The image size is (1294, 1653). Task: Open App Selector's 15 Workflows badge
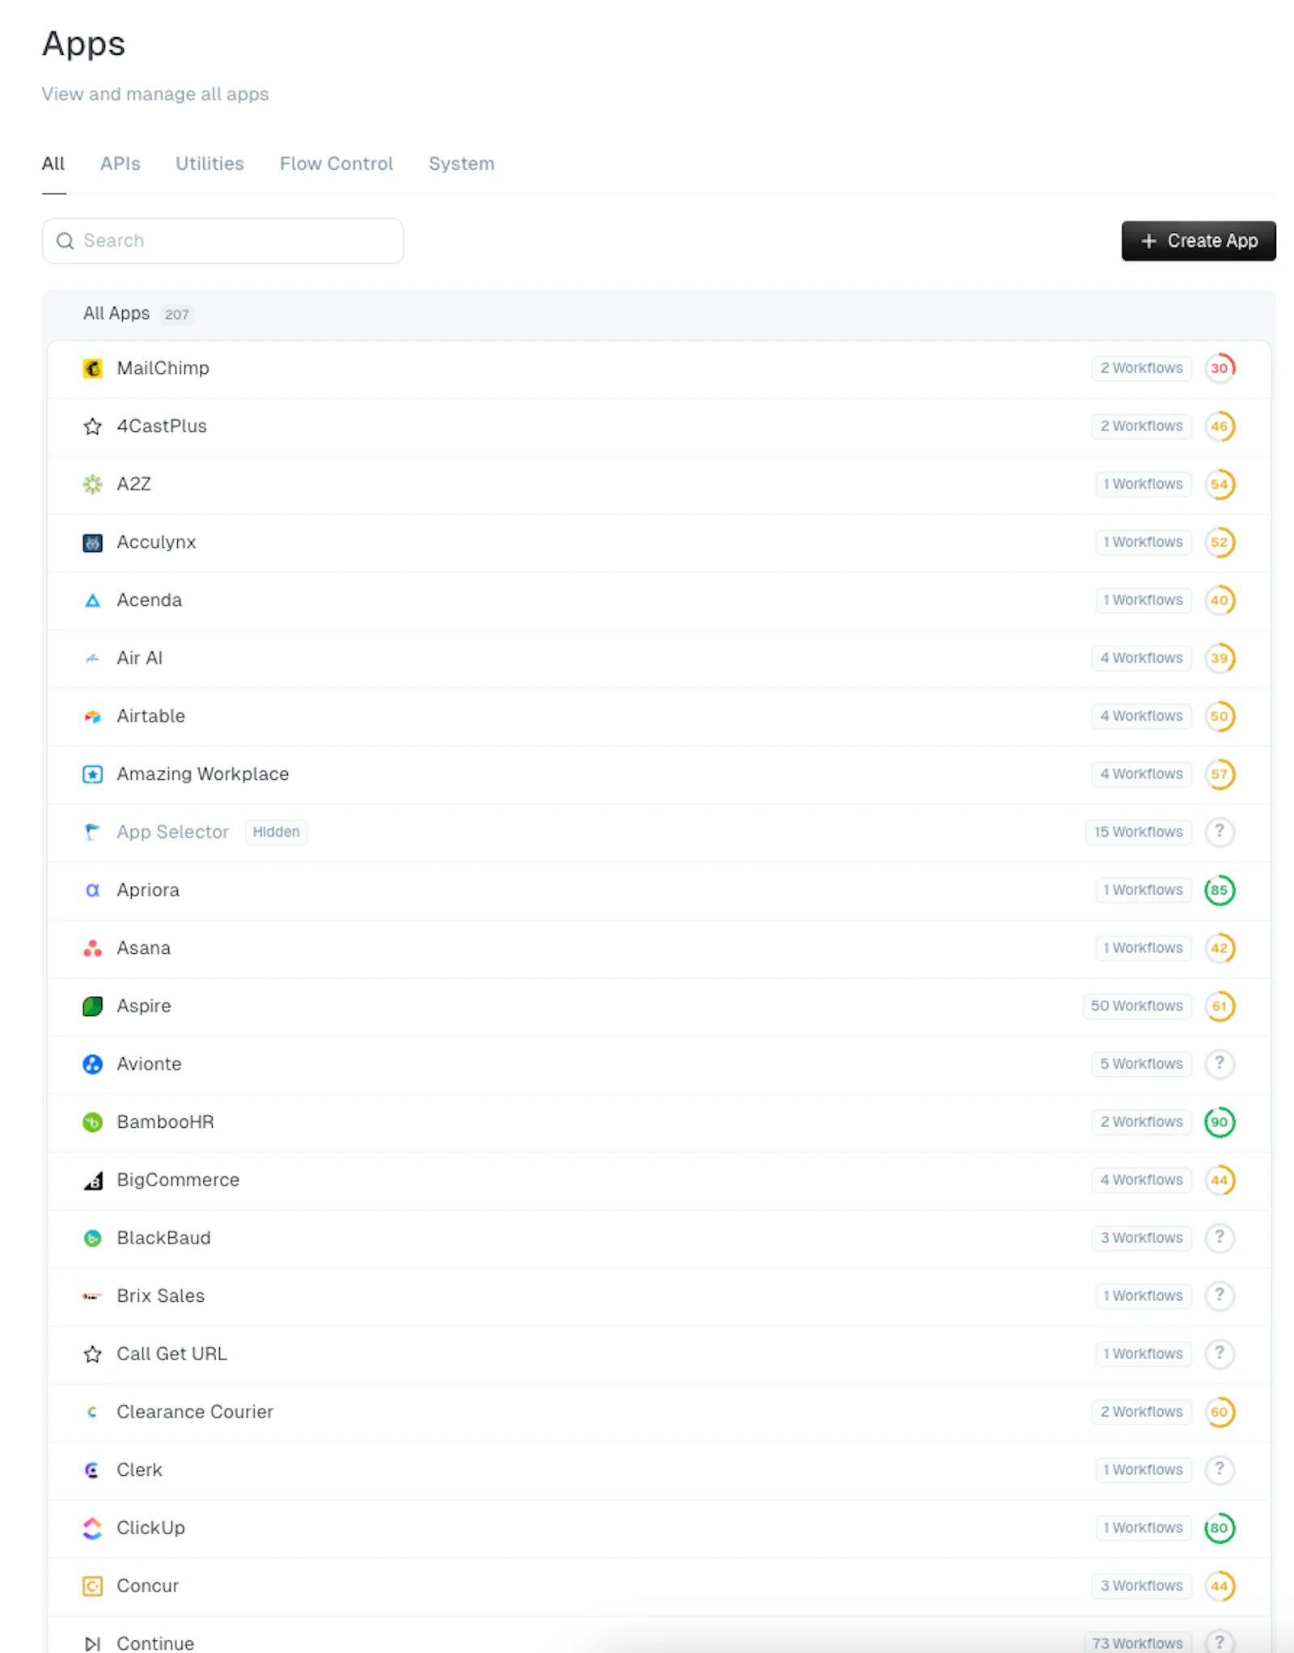pyautogui.click(x=1139, y=832)
